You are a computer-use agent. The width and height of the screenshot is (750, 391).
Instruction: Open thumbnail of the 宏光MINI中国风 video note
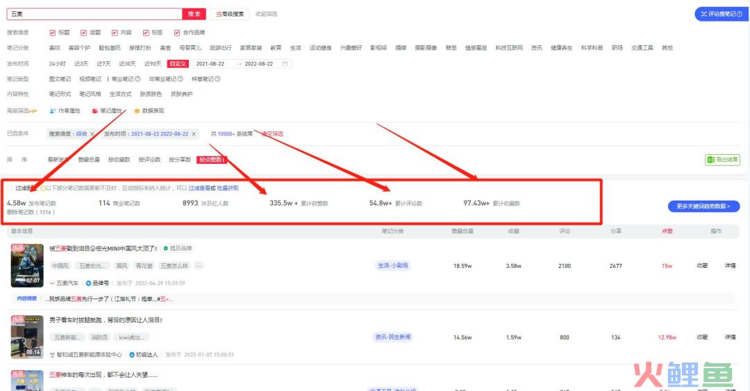pos(27,265)
